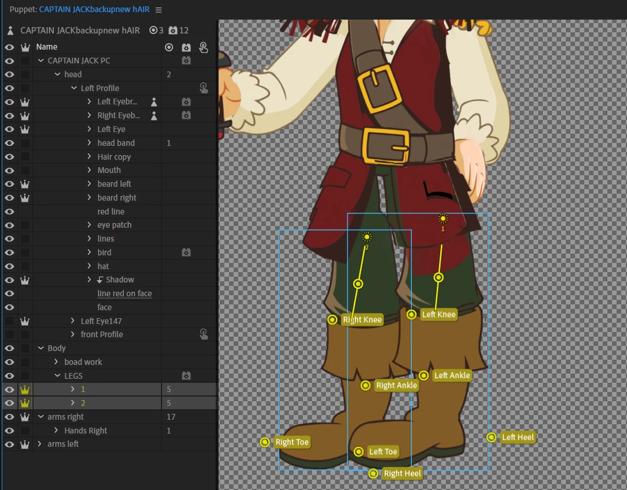Viewport: 627px width, 490px height.
Task: Hide the eye patch layer
Action: [x=10, y=225]
